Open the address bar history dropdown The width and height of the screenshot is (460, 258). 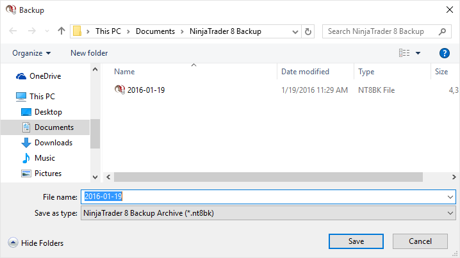[x=294, y=31]
